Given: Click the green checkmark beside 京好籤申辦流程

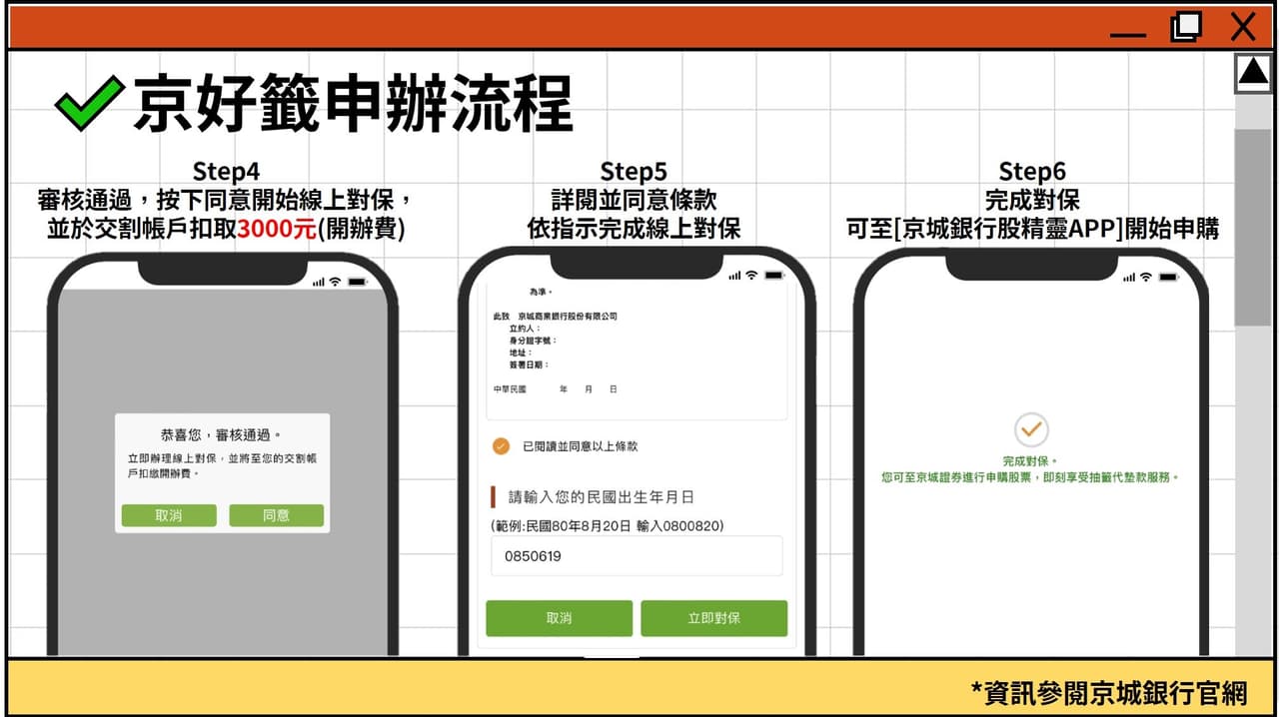Looking at the screenshot, I should (x=89, y=102).
